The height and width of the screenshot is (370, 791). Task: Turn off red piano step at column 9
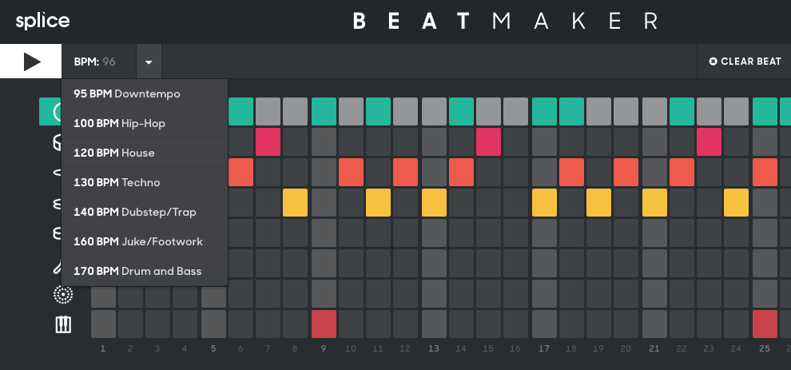coord(324,324)
